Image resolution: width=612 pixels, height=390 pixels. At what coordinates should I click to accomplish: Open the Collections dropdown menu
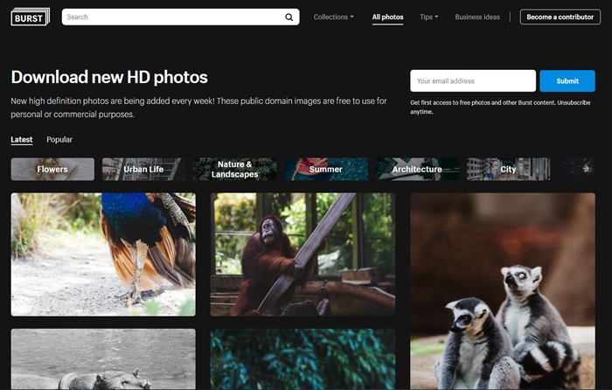click(x=334, y=17)
